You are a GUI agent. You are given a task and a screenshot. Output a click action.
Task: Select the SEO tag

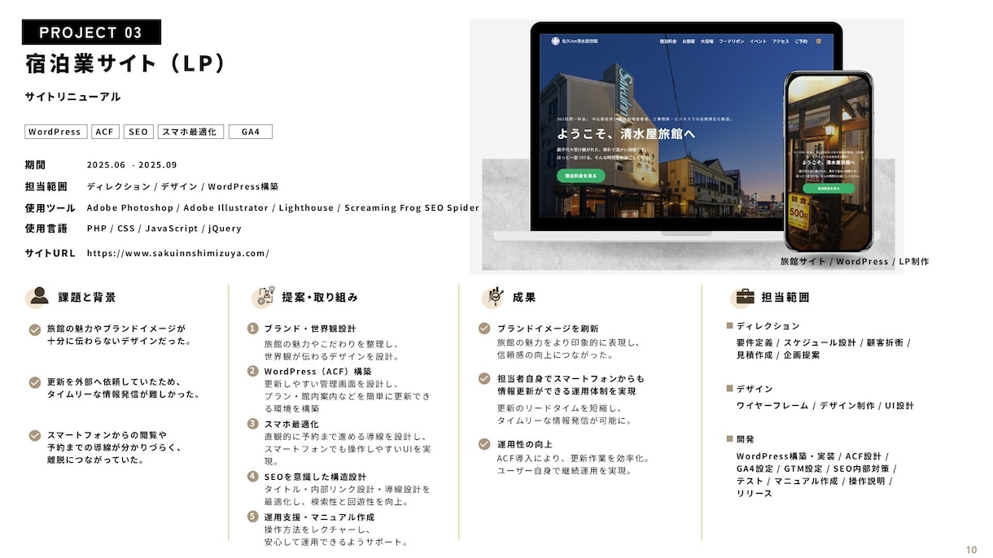tap(138, 132)
